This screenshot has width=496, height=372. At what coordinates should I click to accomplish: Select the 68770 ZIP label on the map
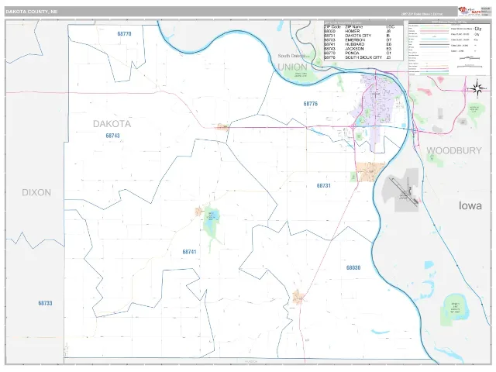point(124,34)
